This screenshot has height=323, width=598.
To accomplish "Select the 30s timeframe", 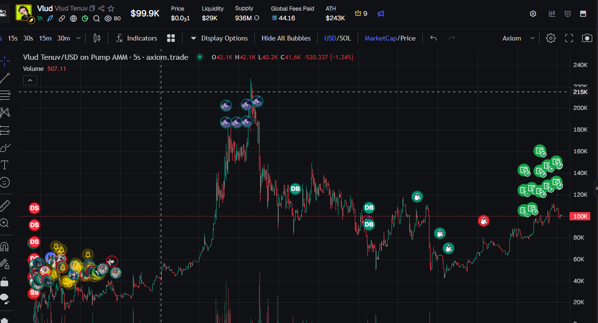I will (28, 38).
